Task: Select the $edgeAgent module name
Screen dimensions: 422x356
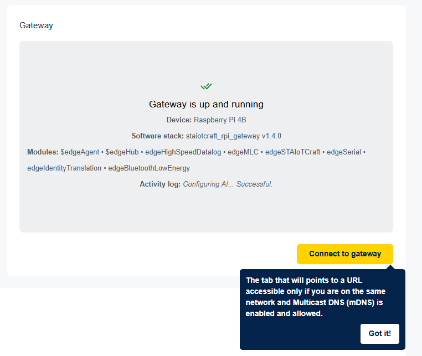Action: coord(80,152)
